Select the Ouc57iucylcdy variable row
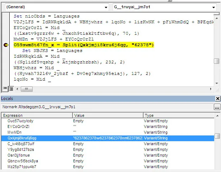The width and height of the screenshot is (221, 172). (108, 121)
